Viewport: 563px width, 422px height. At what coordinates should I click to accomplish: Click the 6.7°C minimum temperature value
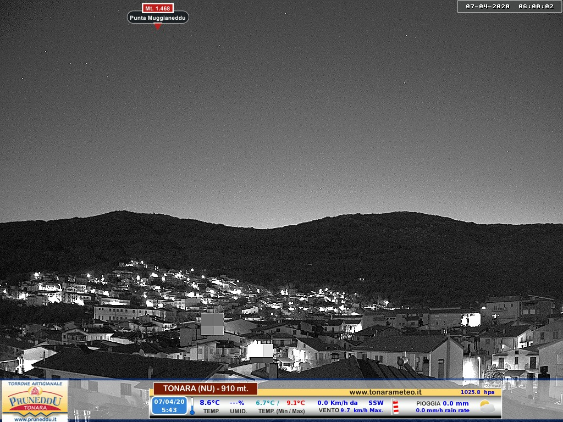pos(265,403)
